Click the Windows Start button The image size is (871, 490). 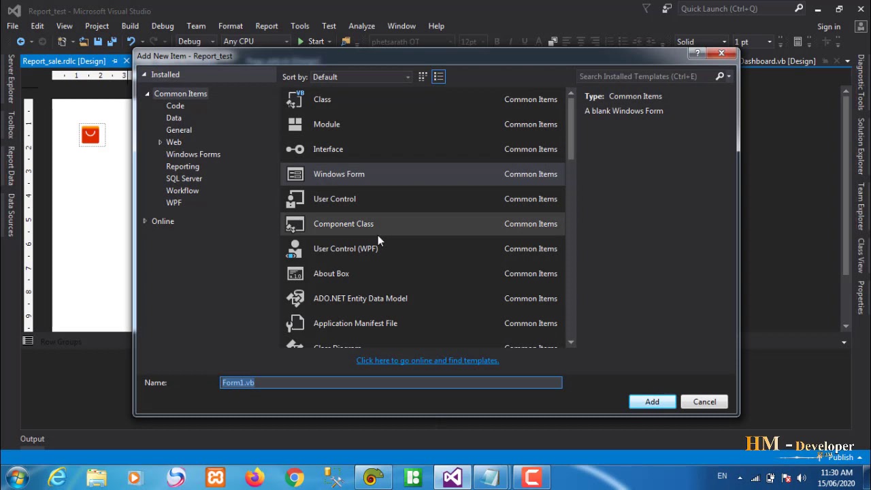(18, 478)
